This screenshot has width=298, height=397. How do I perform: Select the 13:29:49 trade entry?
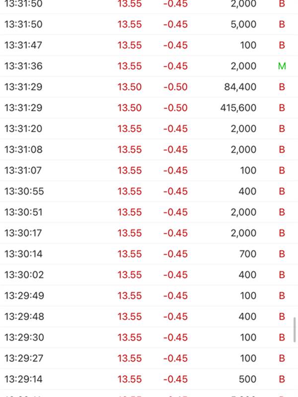tap(149, 296)
